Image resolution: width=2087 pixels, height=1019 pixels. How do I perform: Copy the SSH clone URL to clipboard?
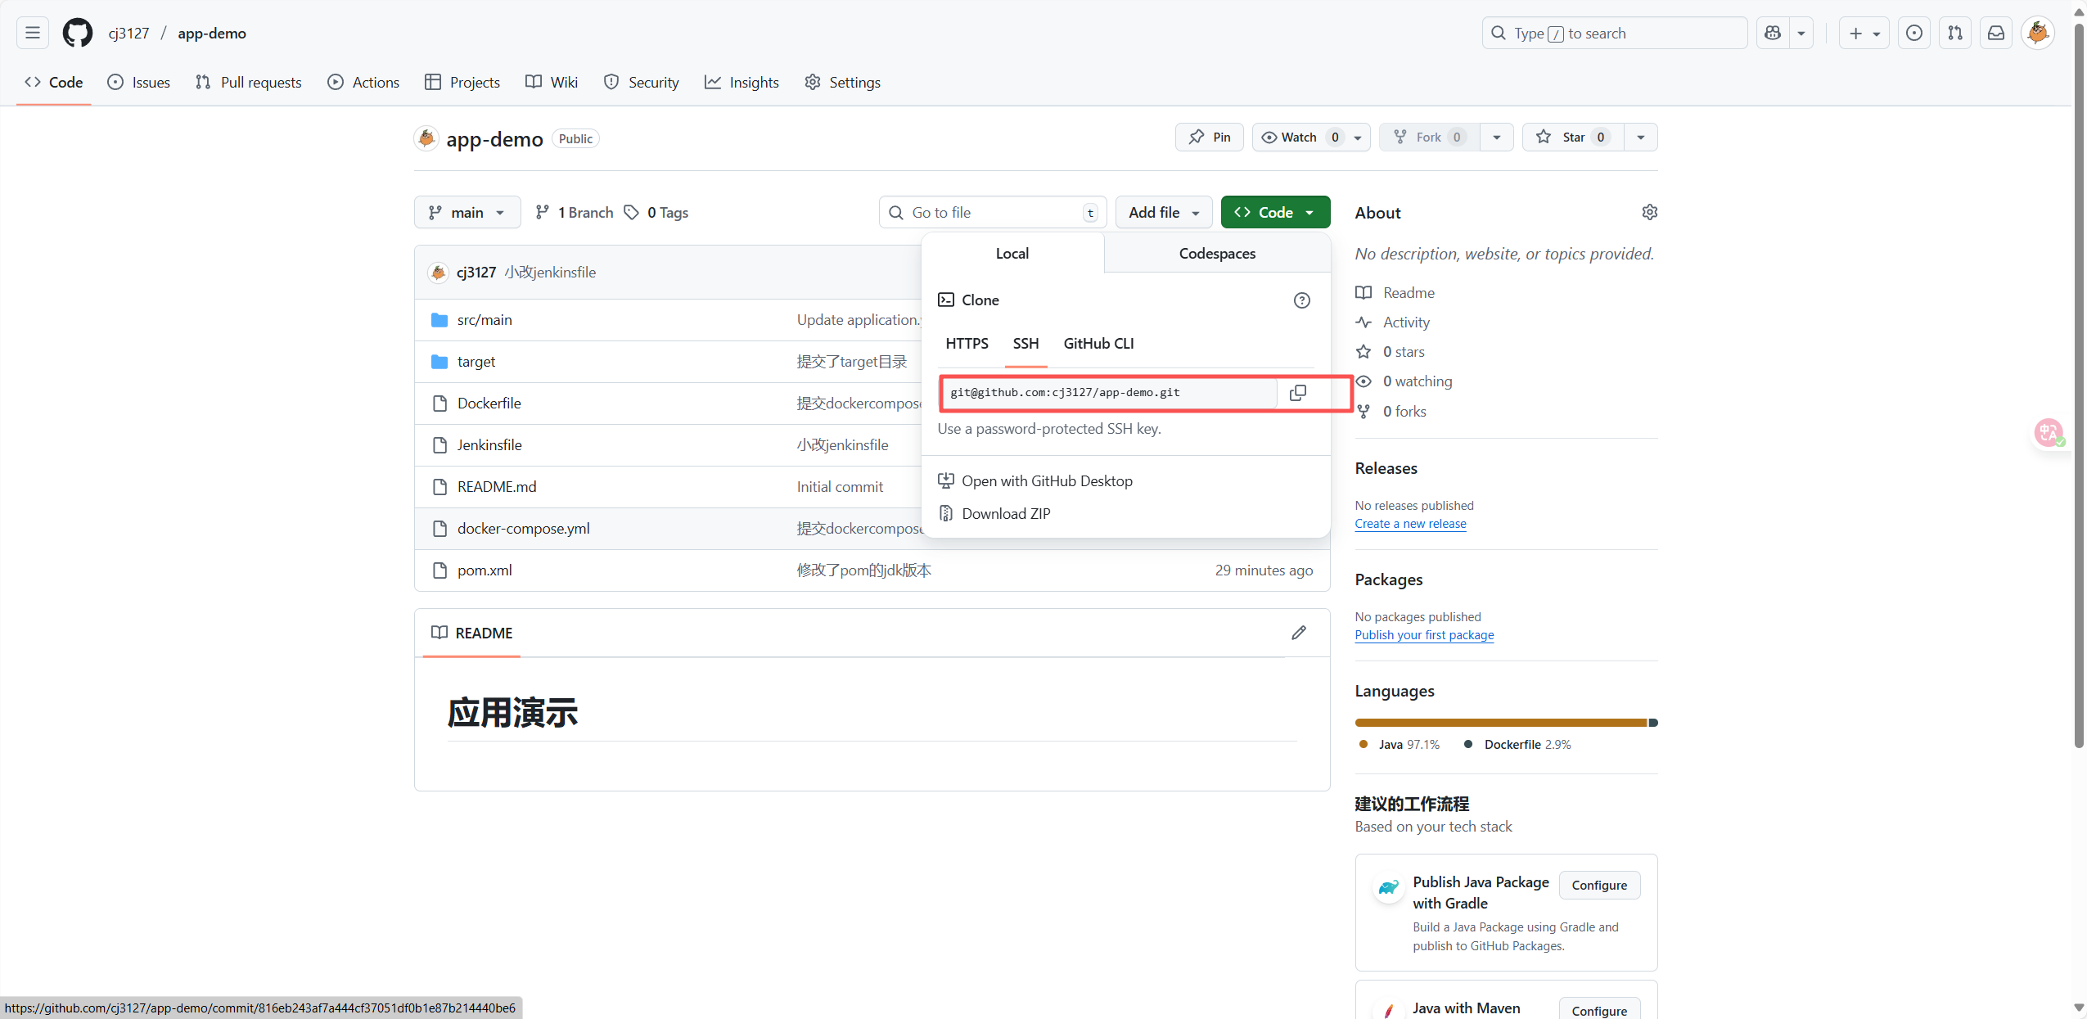point(1297,393)
